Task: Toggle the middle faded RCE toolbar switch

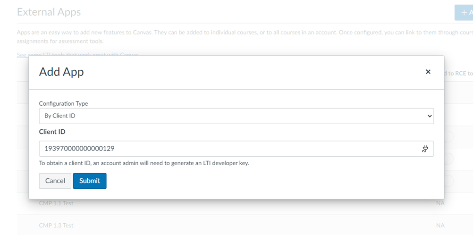Action: pyautogui.click(x=448, y=159)
